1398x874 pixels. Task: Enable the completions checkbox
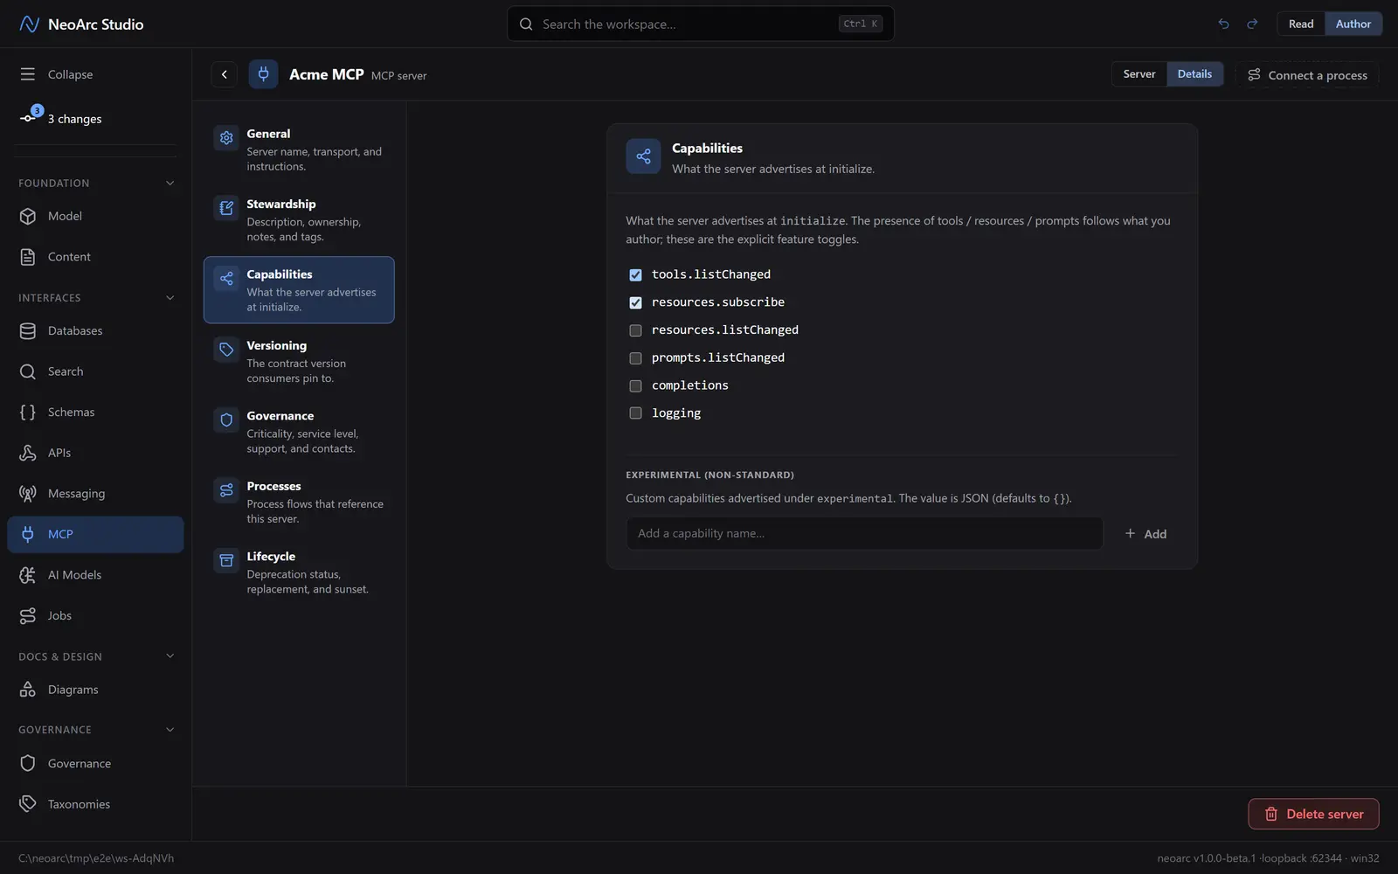[635, 385]
